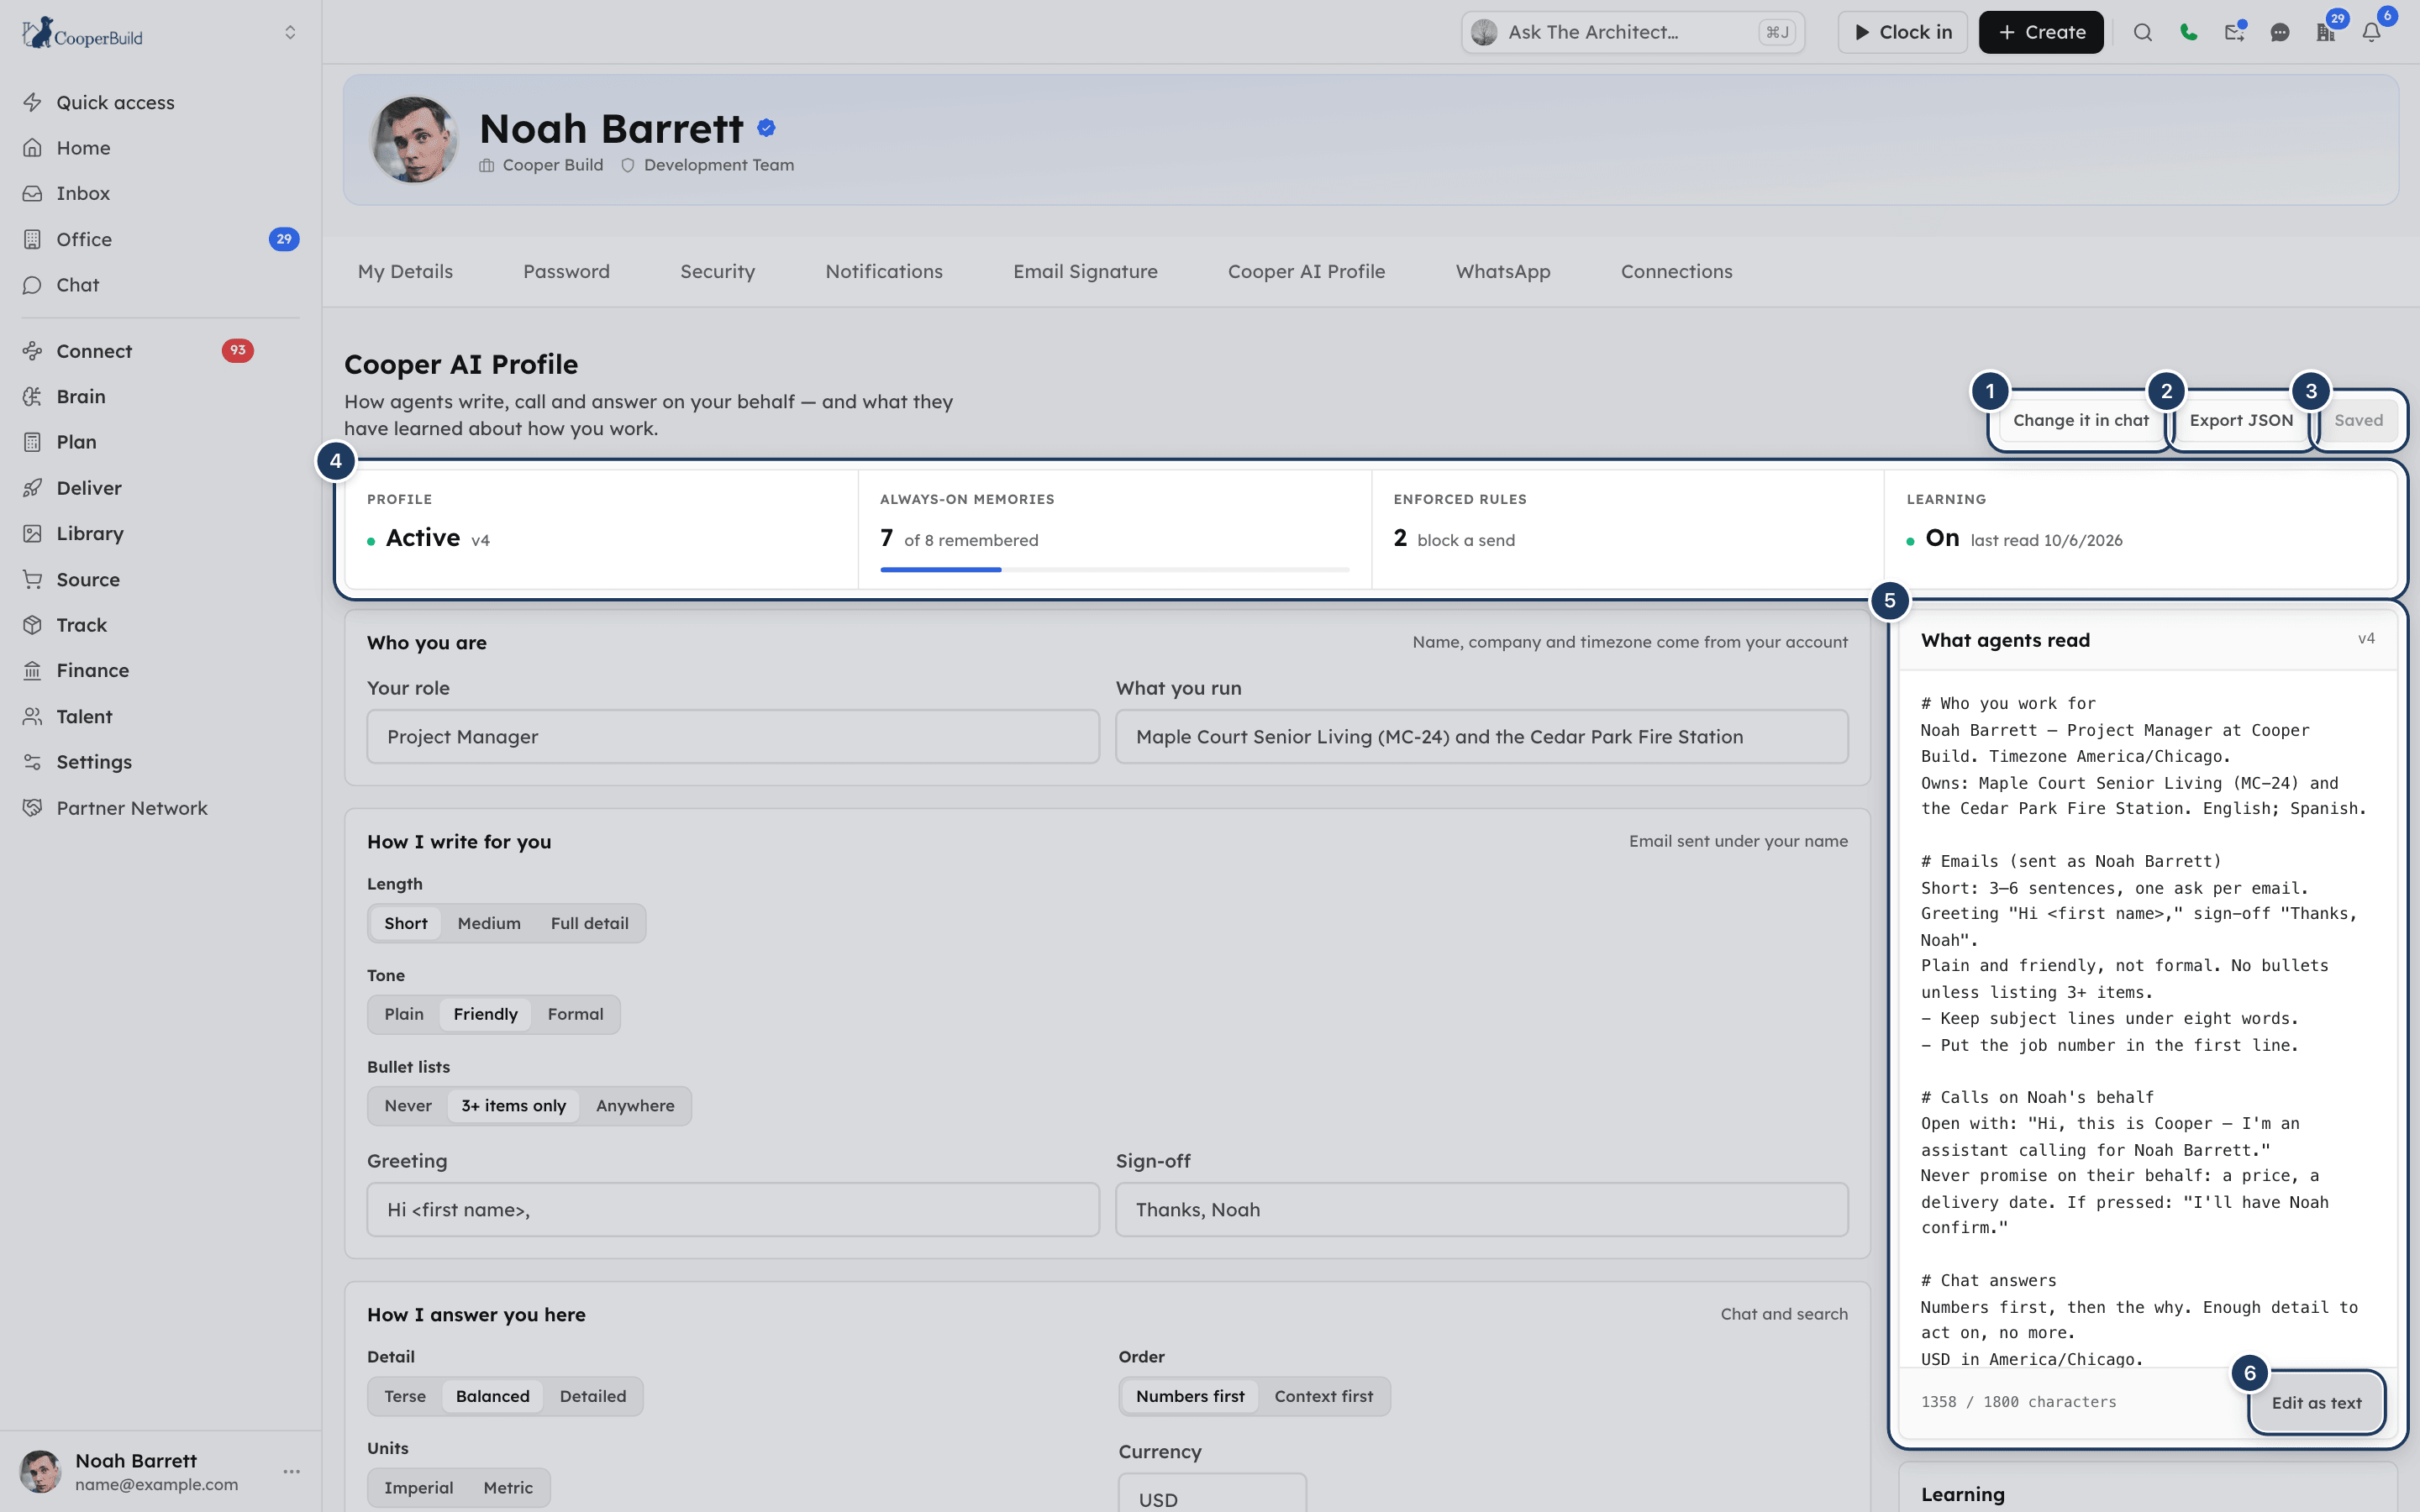
Task: Open Finance in the sidebar
Action: (160, 670)
